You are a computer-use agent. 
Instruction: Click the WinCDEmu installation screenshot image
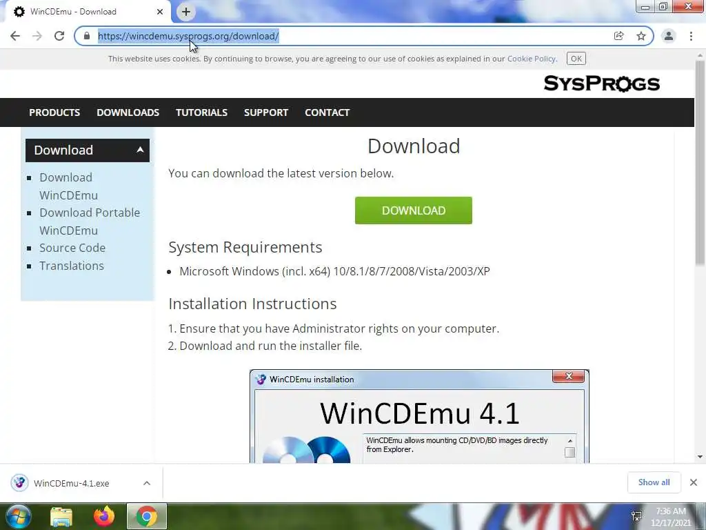tap(419, 416)
